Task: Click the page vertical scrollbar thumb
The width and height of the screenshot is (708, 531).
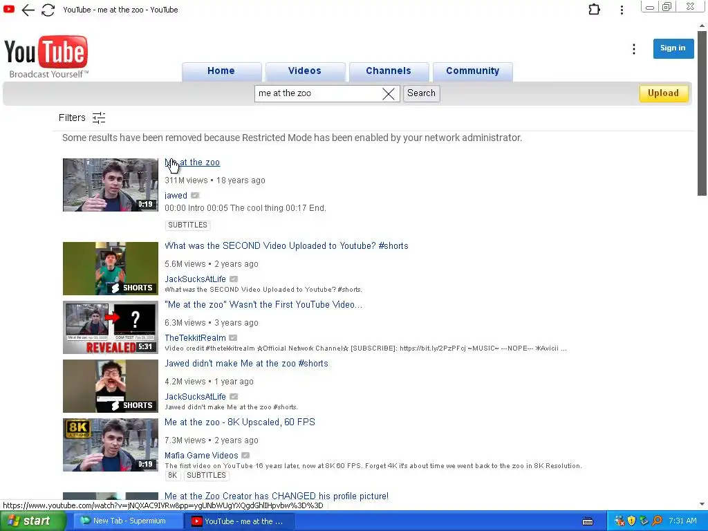Action: point(702,113)
